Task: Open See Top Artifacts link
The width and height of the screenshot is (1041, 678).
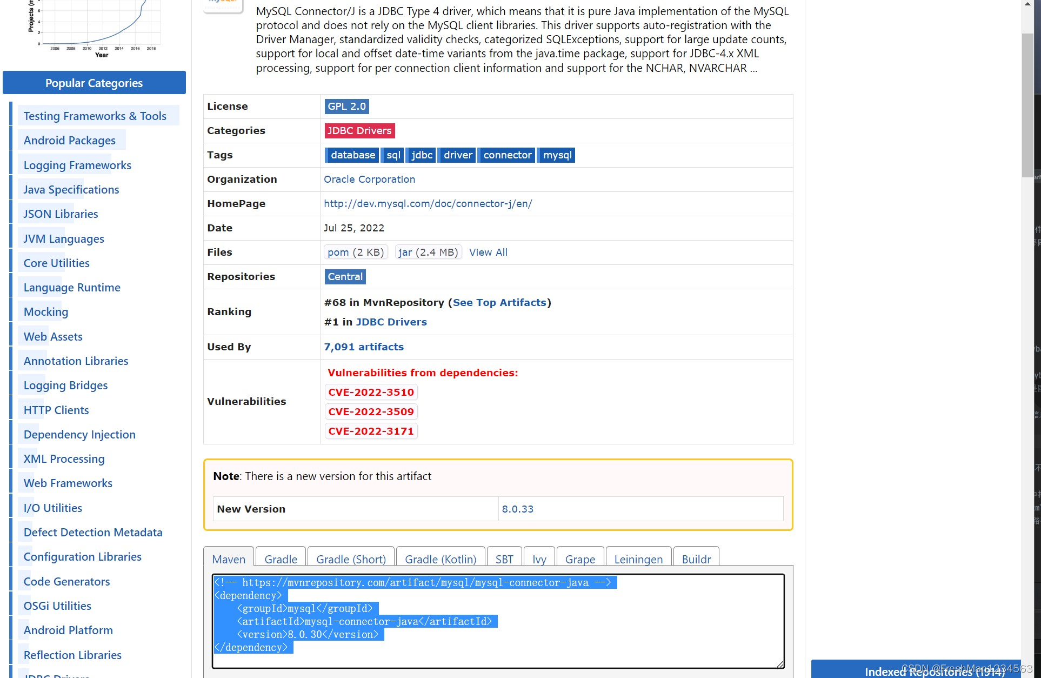Action: [499, 303]
